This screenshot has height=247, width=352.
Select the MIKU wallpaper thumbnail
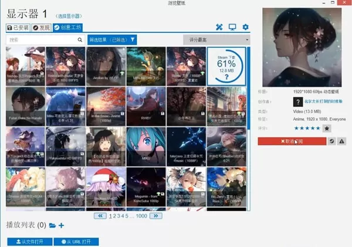click(146, 147)
